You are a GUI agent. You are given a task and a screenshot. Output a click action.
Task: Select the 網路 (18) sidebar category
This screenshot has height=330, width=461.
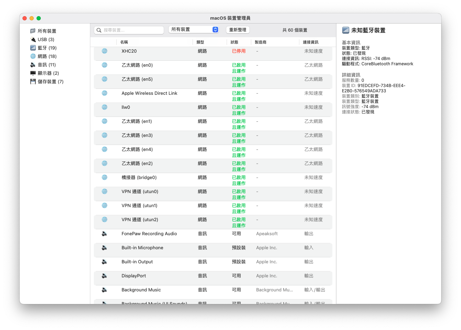pos(47,57)
